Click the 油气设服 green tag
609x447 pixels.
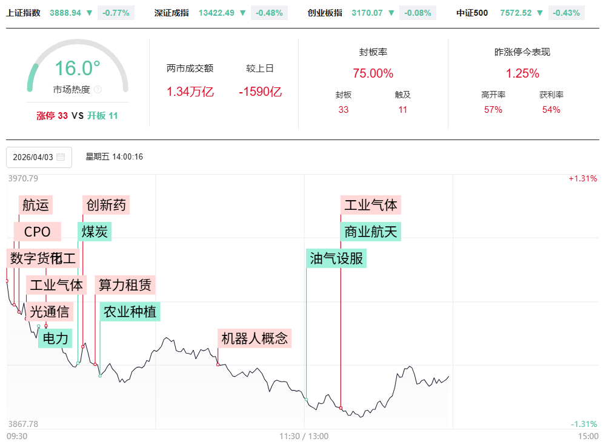pyautogui.click(x=336, y=258)
